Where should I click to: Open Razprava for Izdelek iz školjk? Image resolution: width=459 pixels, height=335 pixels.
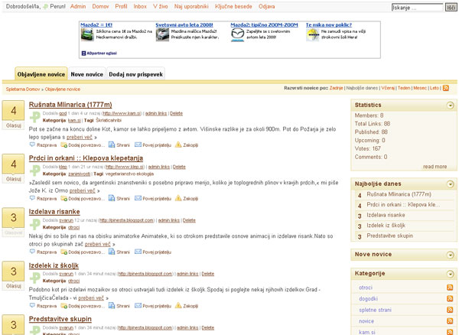tap(44, 306)
